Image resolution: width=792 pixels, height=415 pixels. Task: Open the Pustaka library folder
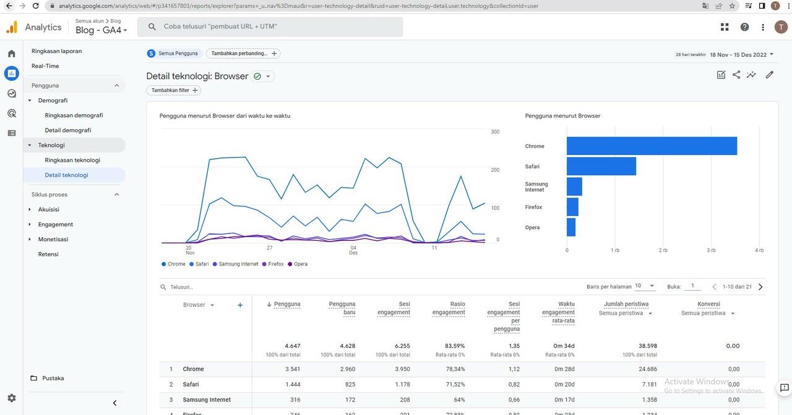(x=48, y=378)
